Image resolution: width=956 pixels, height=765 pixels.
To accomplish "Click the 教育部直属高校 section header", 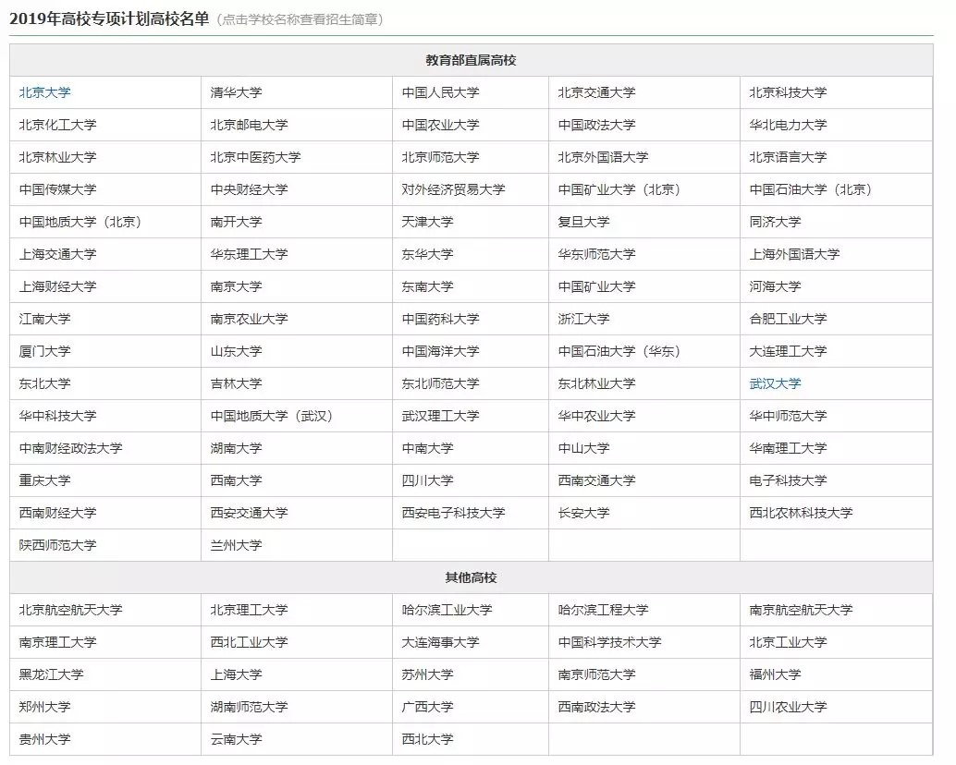I will (471, 60).
